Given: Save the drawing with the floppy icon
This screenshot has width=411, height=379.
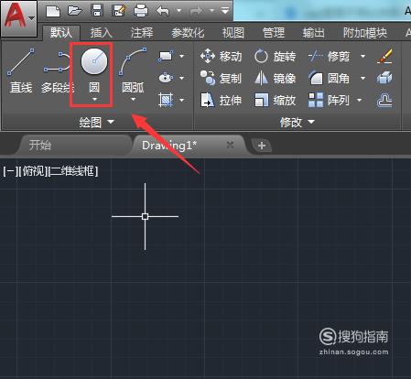Looking at the screenshot, I should [x=97, y=11].
